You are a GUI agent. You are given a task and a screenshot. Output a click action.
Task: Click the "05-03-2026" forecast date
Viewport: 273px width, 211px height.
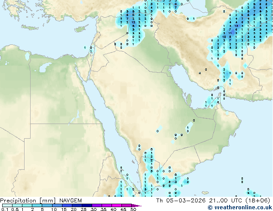tap(186, 201)
